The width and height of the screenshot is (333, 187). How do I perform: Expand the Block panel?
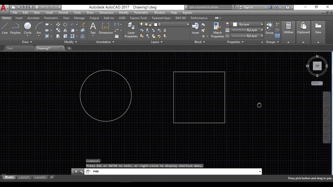[x=200, y=42]
